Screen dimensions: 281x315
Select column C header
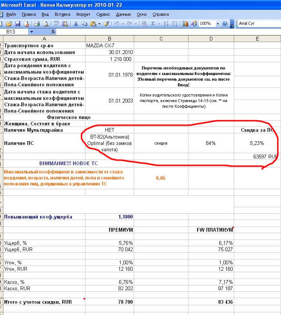click(x=161, y=39)
